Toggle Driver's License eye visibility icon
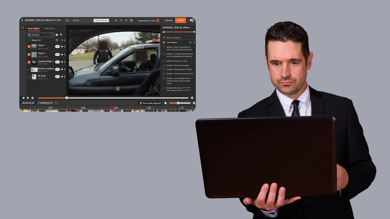This screenshot has height=219, width=390. click(x=62, y=69)
